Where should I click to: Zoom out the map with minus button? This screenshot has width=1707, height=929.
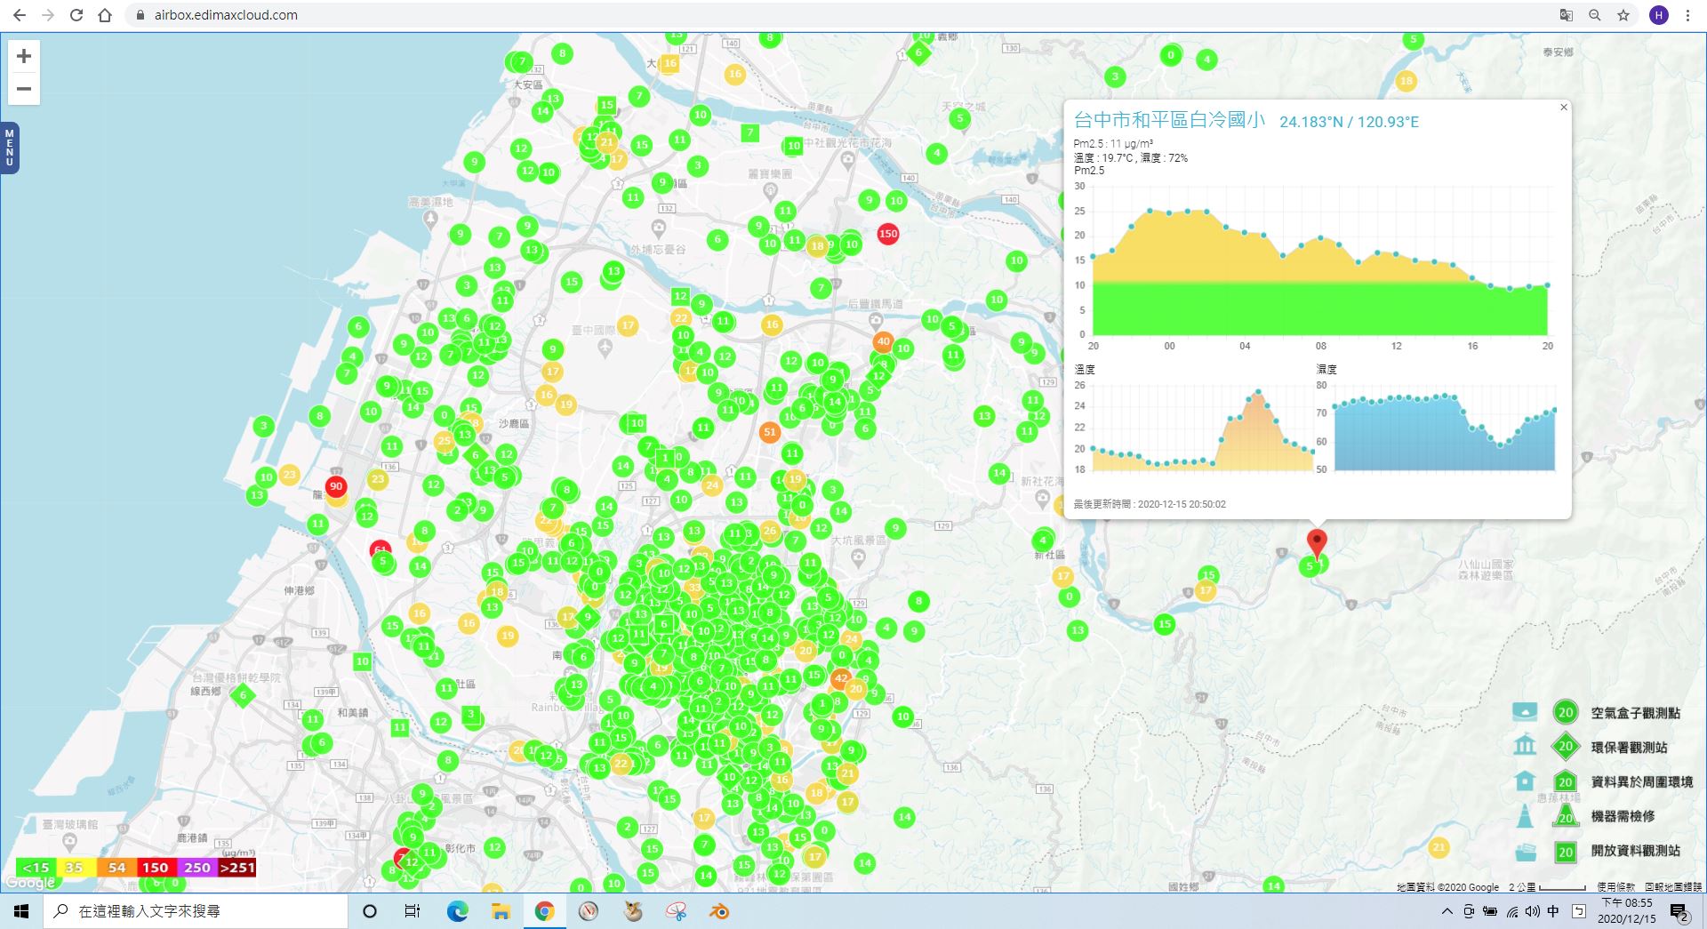24,89
